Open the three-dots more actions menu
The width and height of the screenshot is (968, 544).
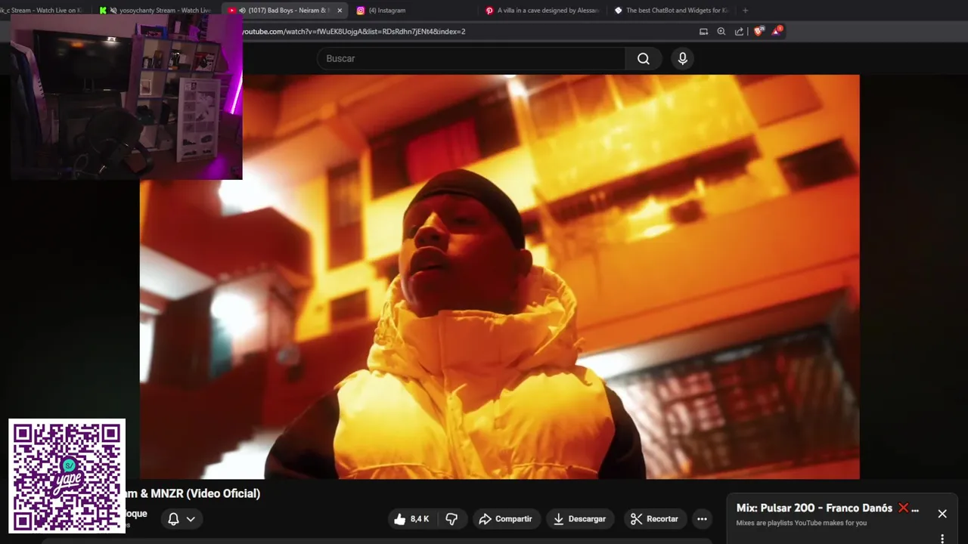coord(702,519)
